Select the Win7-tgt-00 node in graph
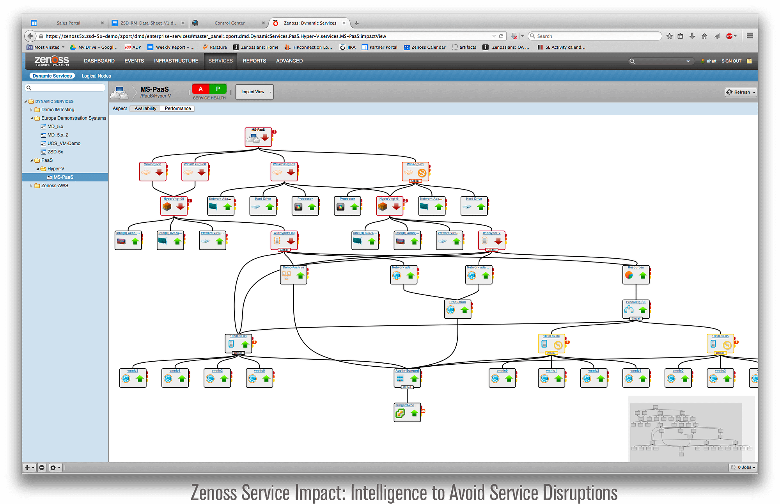Image resolution: width=780 pixels, height=504 pixels. pos(153,172)
